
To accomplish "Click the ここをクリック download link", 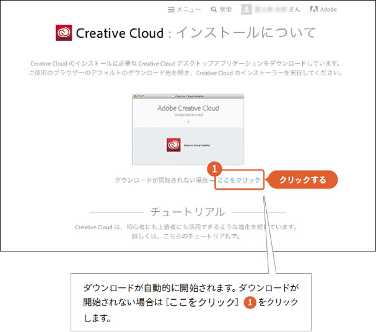I will click(x=238, y=180).
